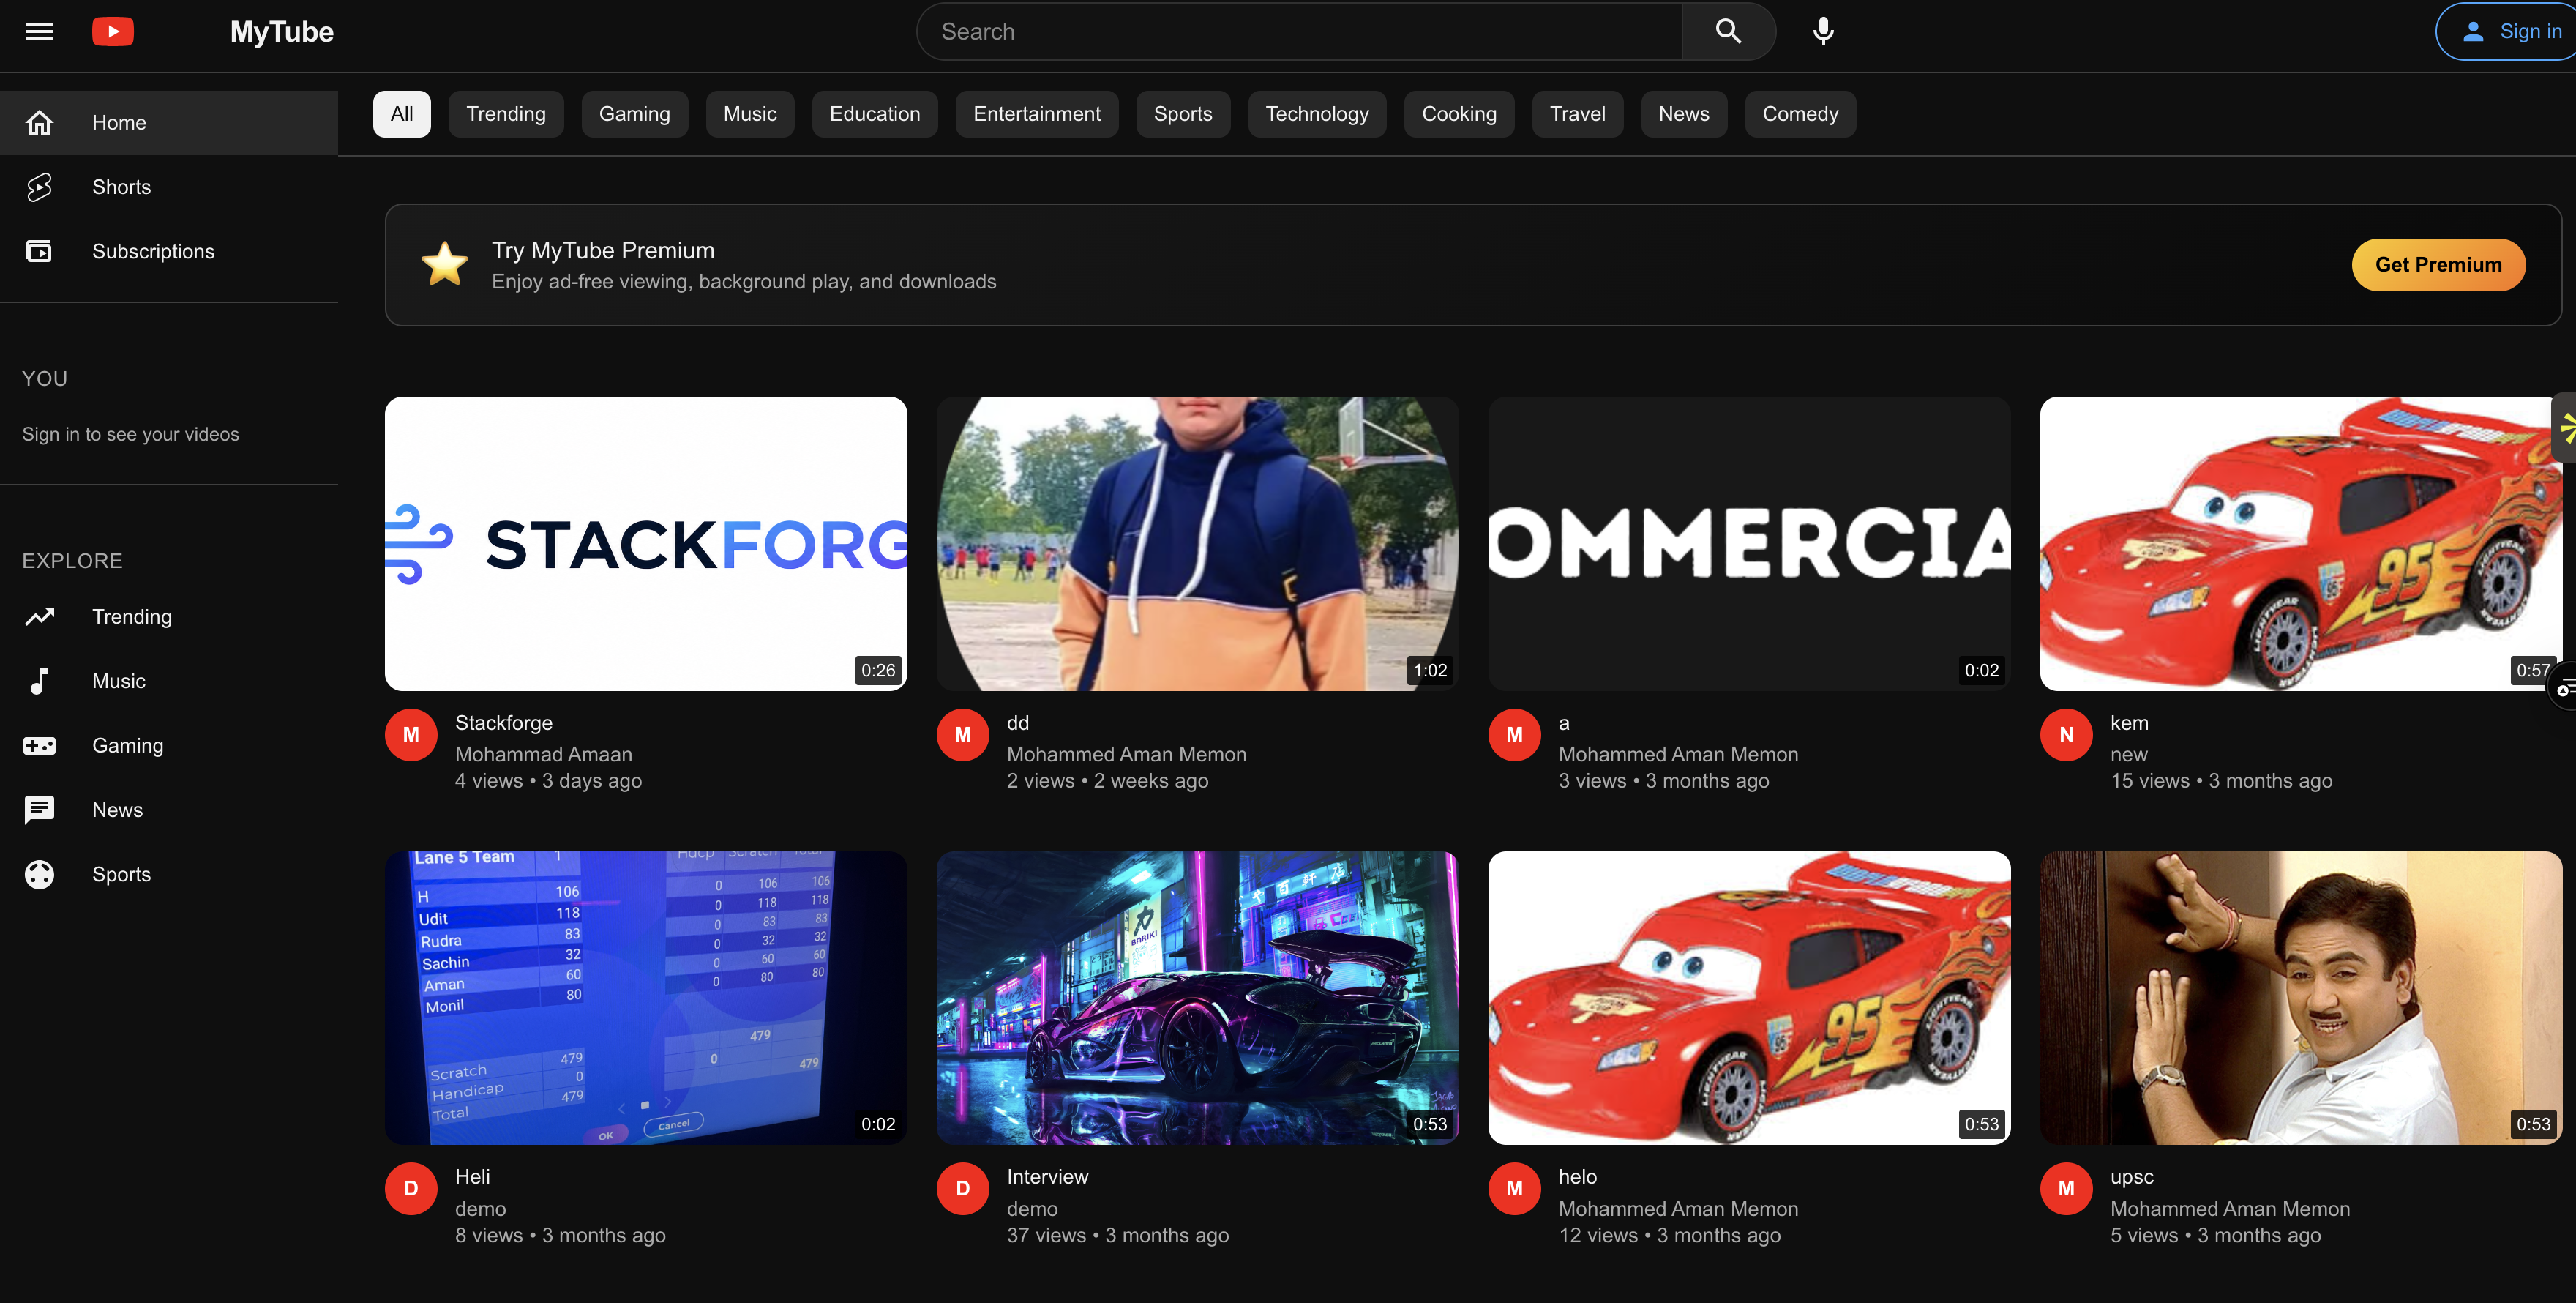Click '15 views • 3 months ago' text
This screenshot has width=2576, height=1303.
pyautogui.click(x=2221, y=781)
